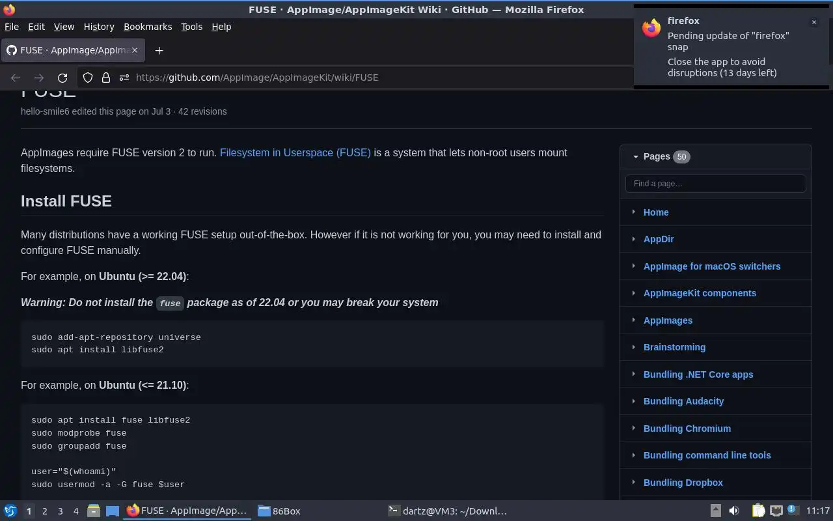
Task: Open the AppDir wiki page link
Action: point(659,239)
